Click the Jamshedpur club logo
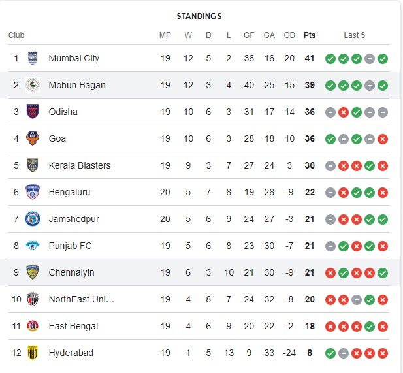This screenshot has width=403, height=373. 32,219
